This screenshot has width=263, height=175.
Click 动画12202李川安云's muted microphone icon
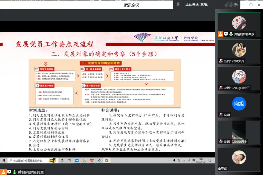pyautogui.click(x=221, y=88)
